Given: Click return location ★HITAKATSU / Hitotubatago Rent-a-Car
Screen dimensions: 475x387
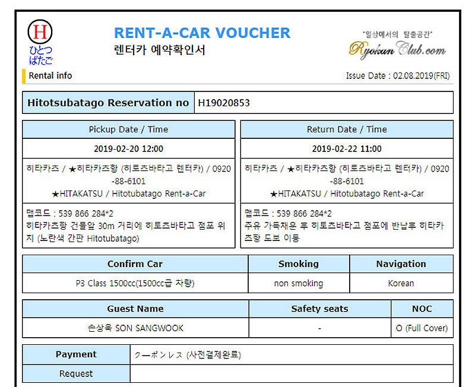Looking at the screenshot, I should click(x=347, y=194).
